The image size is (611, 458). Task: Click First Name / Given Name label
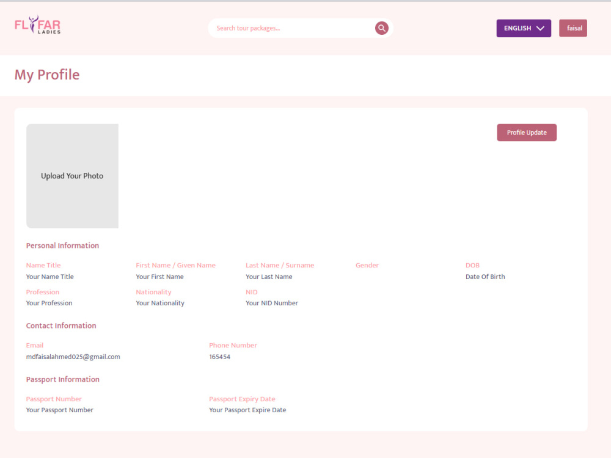(176, 265)
